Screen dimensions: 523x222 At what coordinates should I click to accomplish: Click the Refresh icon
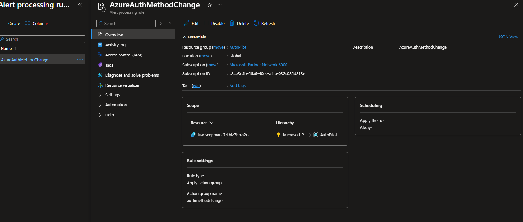tap(256, 23)
